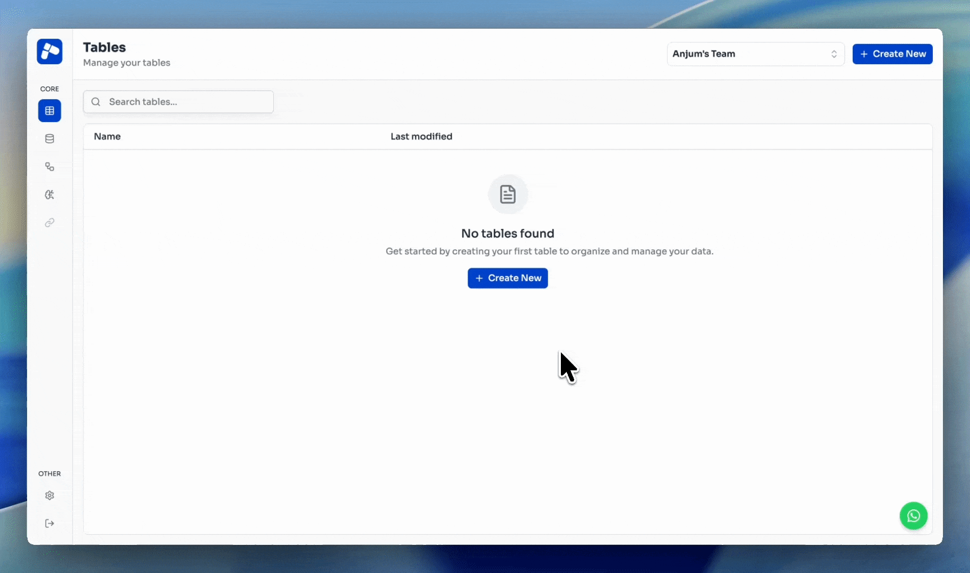Focus the Search tables input field
This screenshot has width=970, height=573.
point(186,102)
